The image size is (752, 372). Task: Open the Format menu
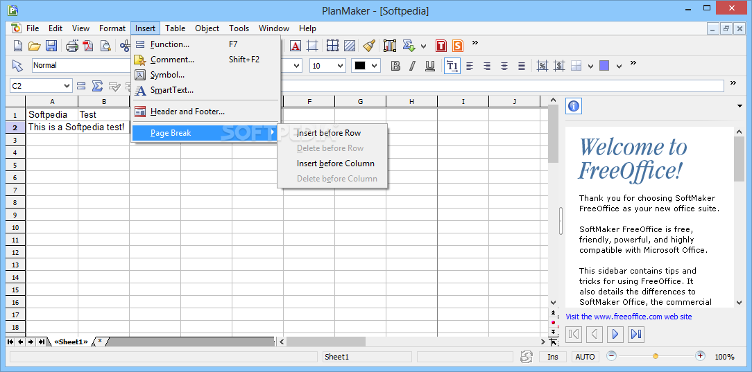(112, 28)
